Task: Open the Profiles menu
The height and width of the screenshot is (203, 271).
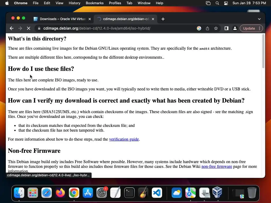Action: point(115,3)
